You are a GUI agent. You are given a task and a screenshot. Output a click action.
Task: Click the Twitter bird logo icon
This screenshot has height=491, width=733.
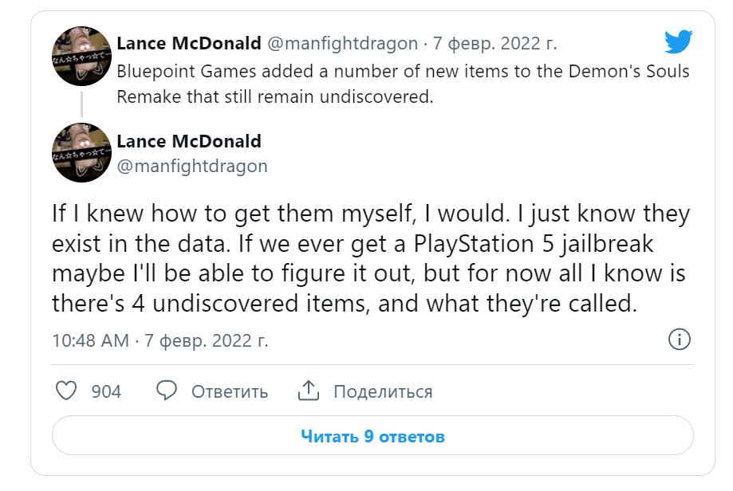tap(678, 41)
